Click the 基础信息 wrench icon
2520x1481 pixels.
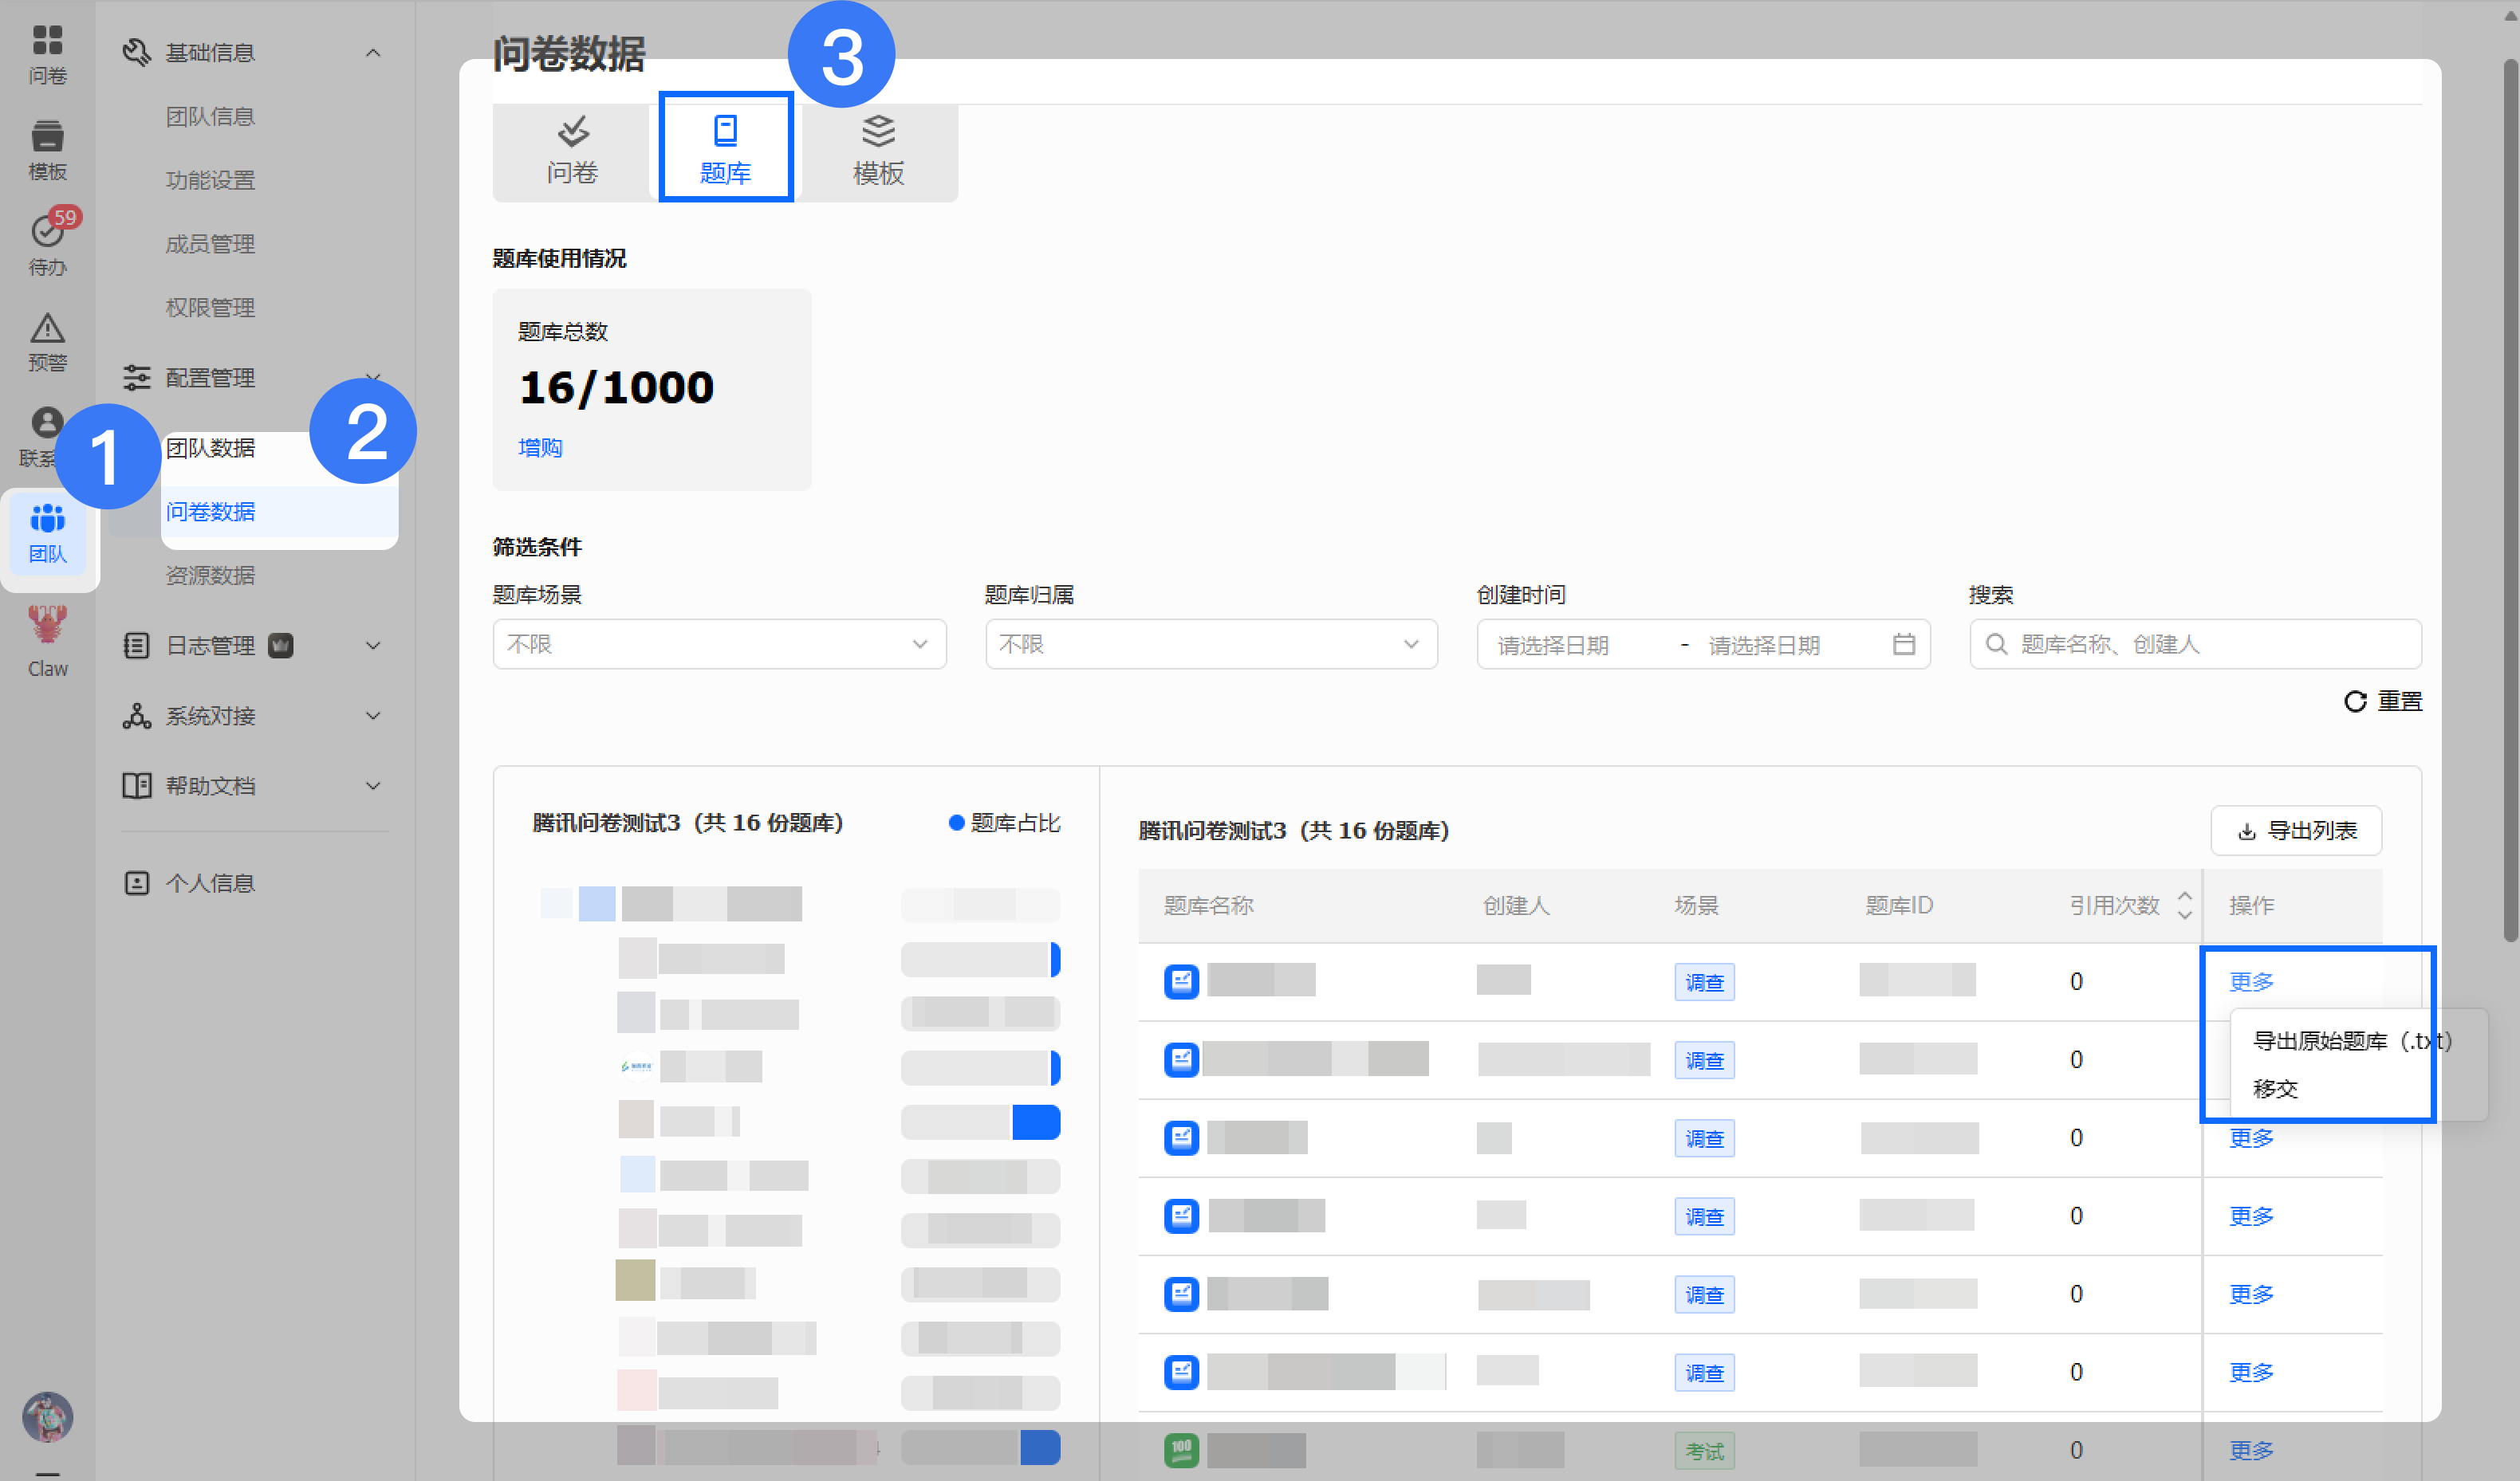[x=136, y=52]
